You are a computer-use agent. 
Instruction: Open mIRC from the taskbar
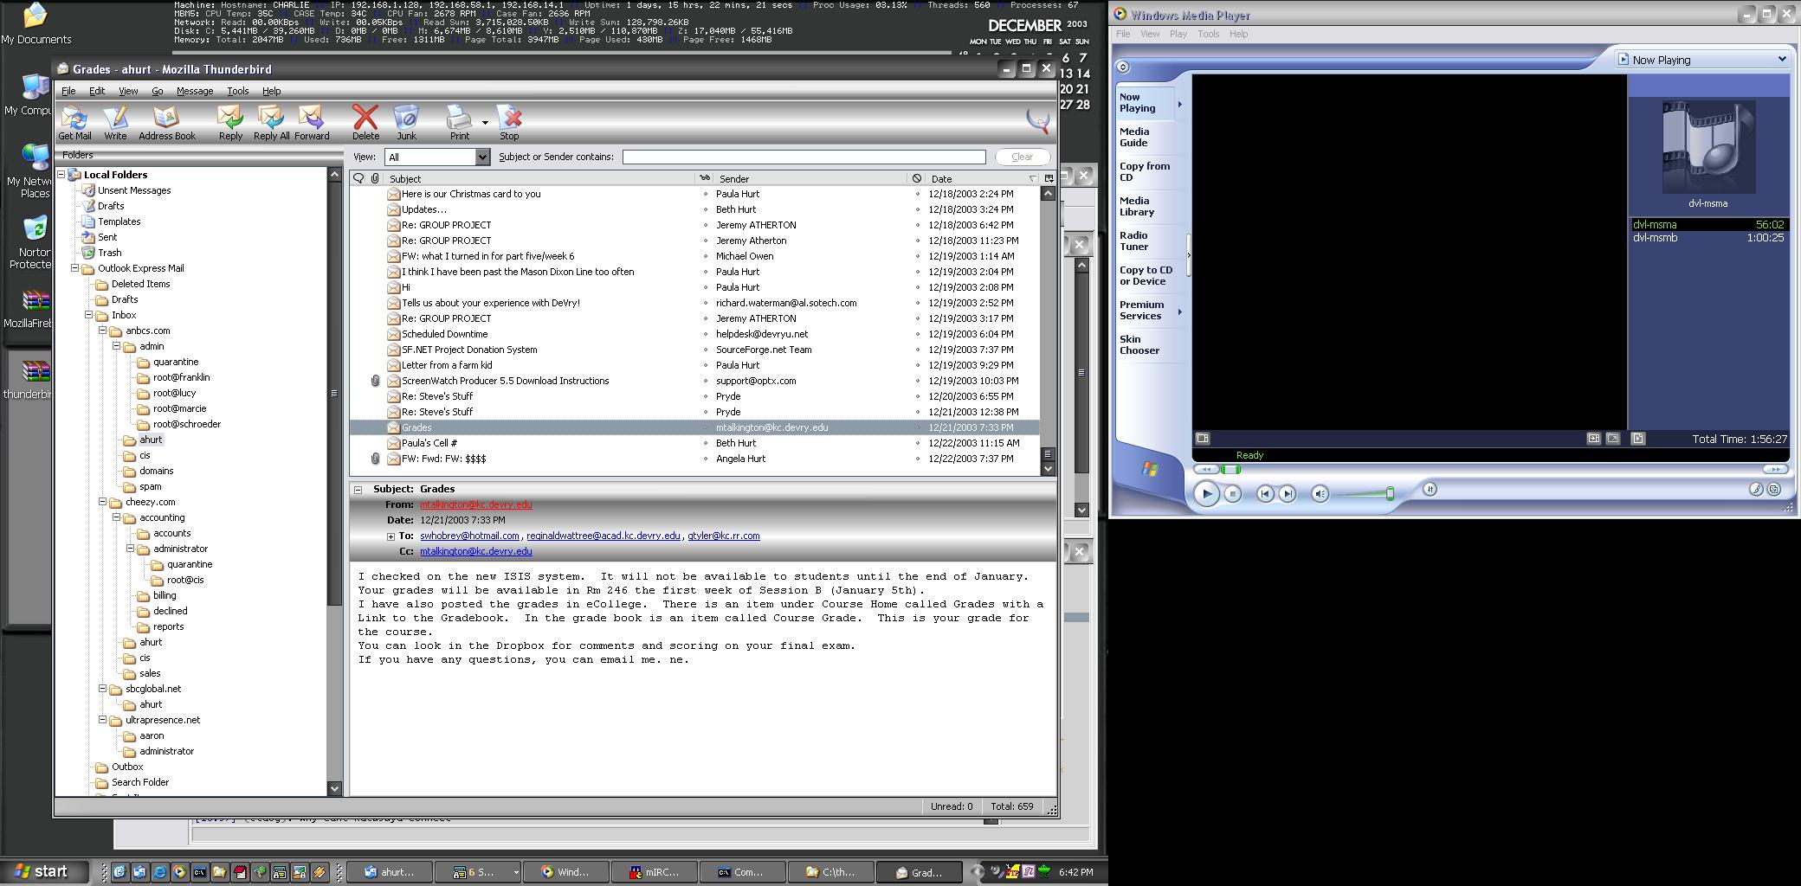(654, 872)
